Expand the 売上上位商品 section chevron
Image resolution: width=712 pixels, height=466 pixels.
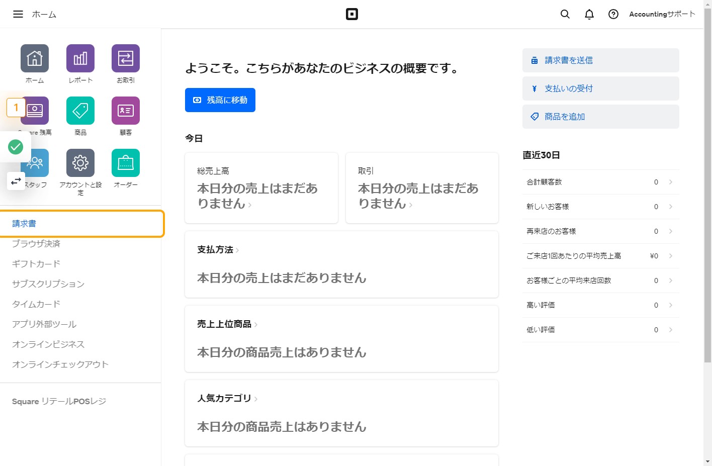(256, 325)
